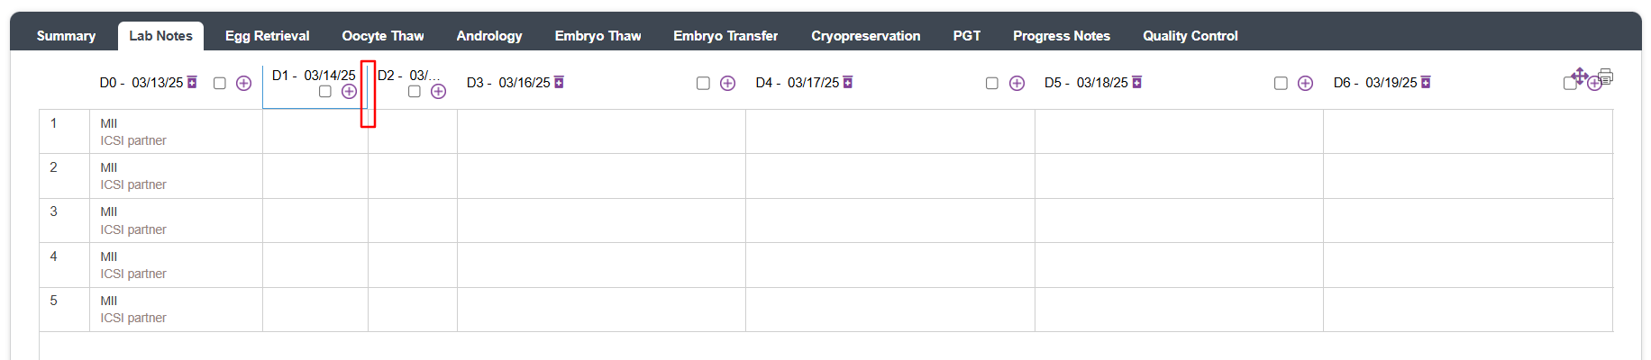The height and width of the screenshot is (360, 1651).
Task: Tick the D3 column checkbox
Action: (703, 84)
